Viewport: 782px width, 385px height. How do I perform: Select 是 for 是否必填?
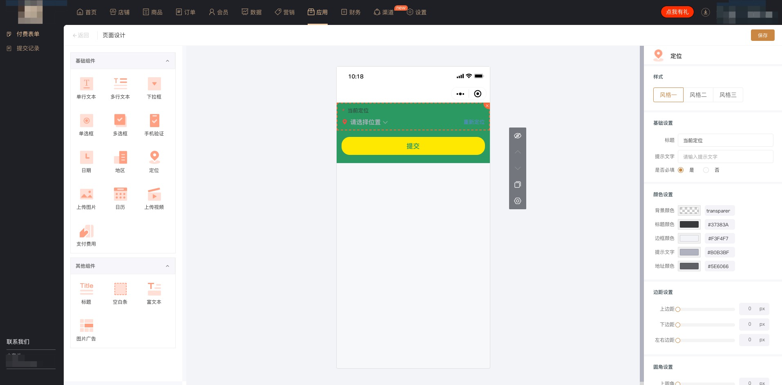[681, 170]
